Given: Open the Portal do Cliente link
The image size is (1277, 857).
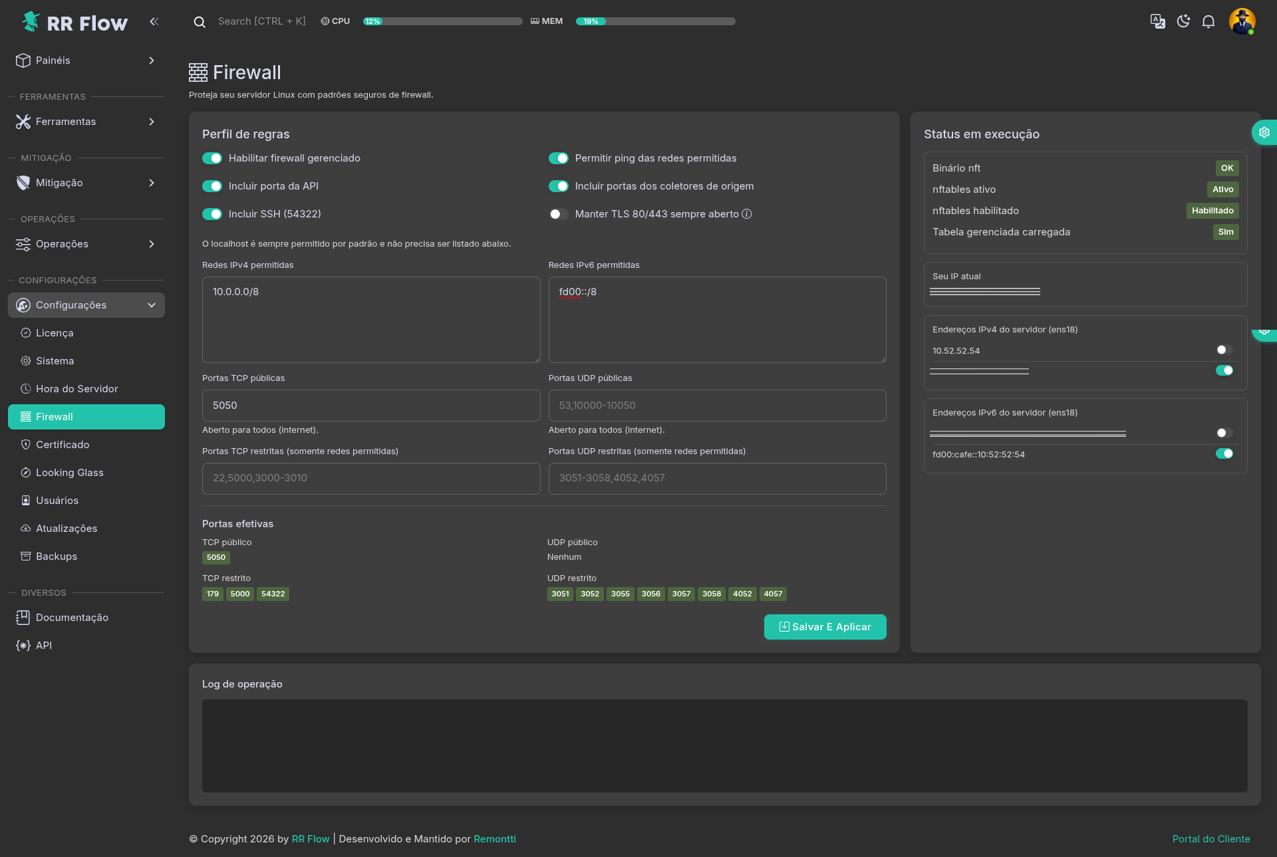Looking at the screenshot, I should coord(1210,839).
